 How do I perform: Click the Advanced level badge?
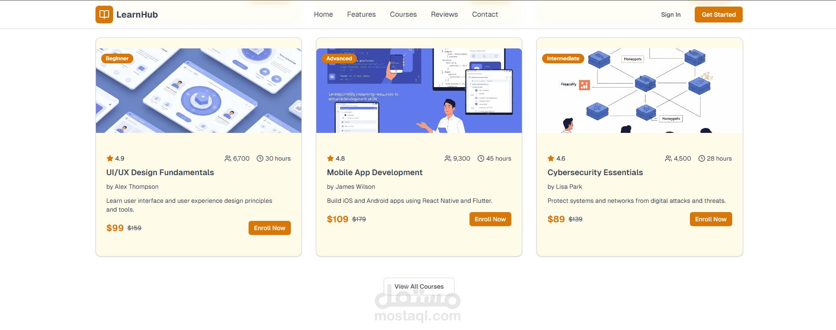coord(339,59)
